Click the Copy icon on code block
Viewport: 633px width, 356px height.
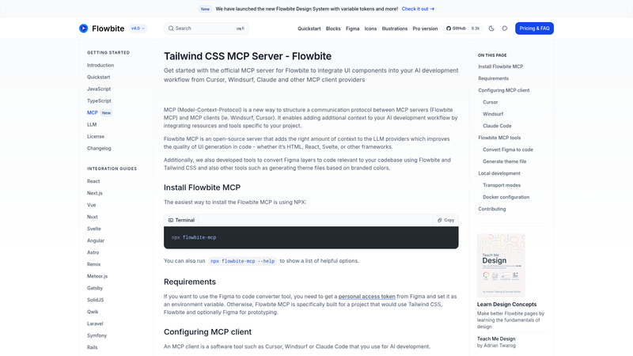pyautogui.click(x=440, y=220)
